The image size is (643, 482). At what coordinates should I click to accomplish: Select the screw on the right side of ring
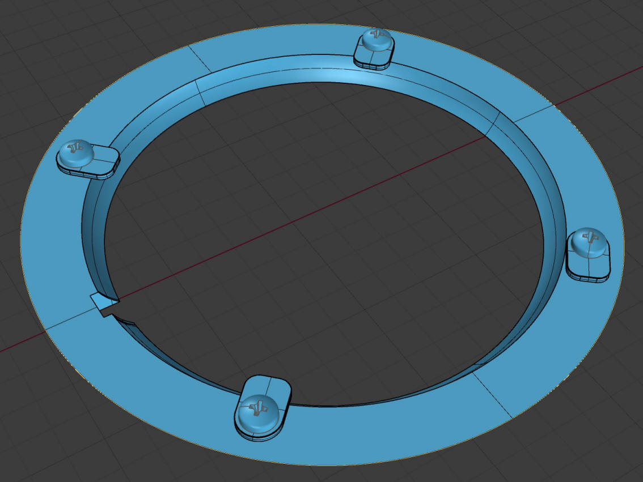(587, 242)
